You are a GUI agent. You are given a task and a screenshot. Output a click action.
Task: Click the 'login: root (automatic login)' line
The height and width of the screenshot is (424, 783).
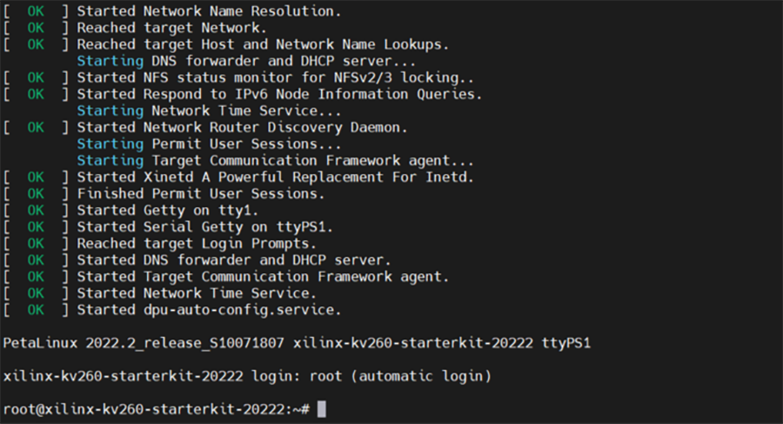point(247,376)
